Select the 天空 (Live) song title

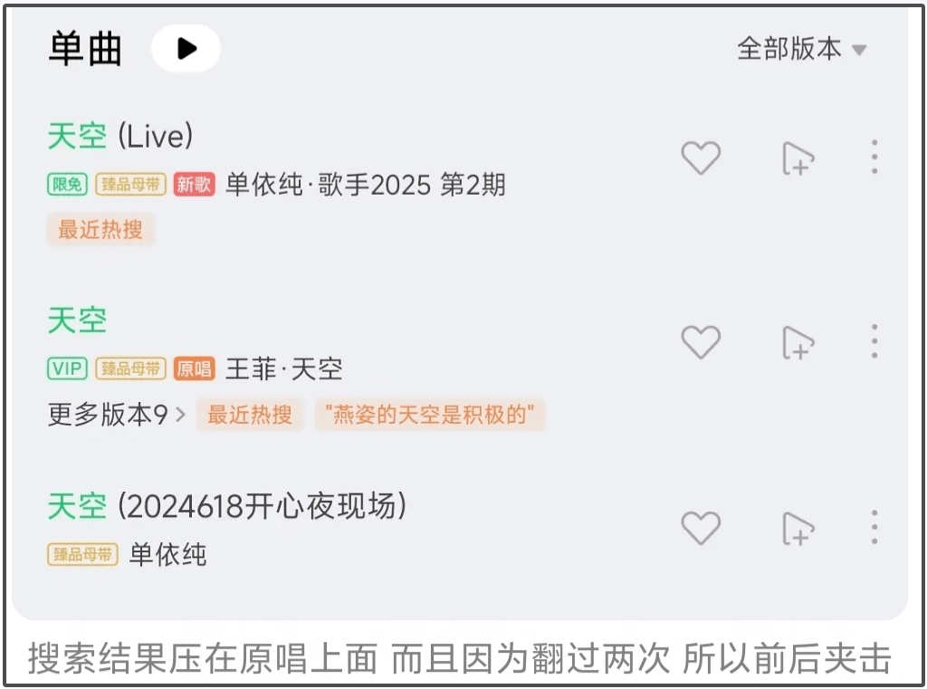click(120, 136)
